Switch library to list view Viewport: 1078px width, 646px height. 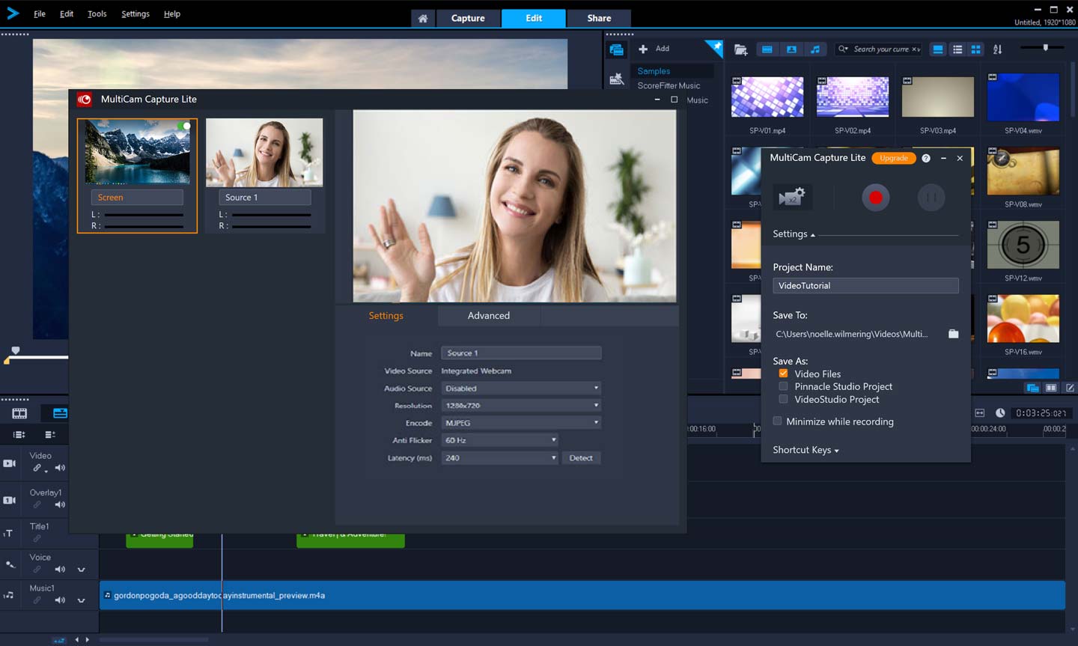coord(957,49)
